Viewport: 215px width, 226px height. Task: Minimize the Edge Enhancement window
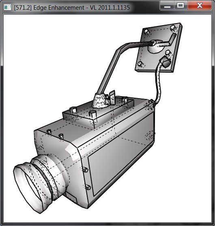[167, 5]
